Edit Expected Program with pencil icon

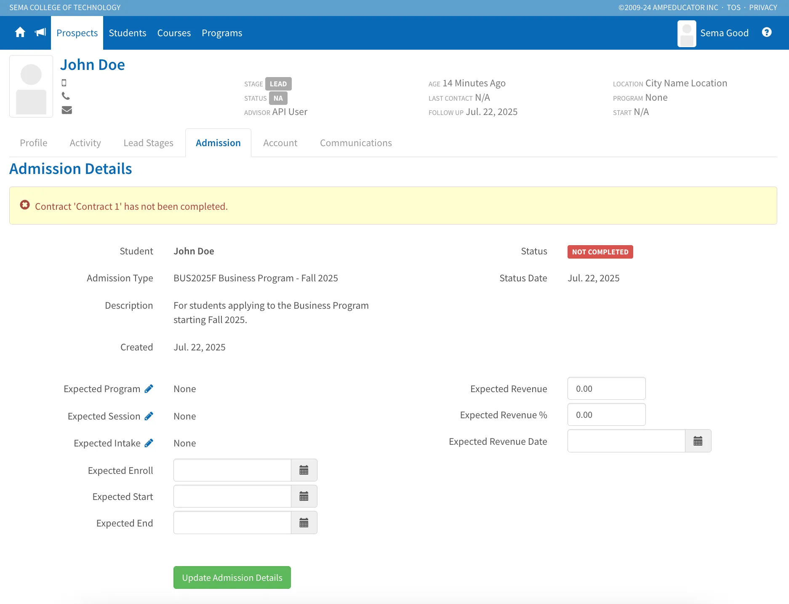pyautogui.click(x=149, y=389)
